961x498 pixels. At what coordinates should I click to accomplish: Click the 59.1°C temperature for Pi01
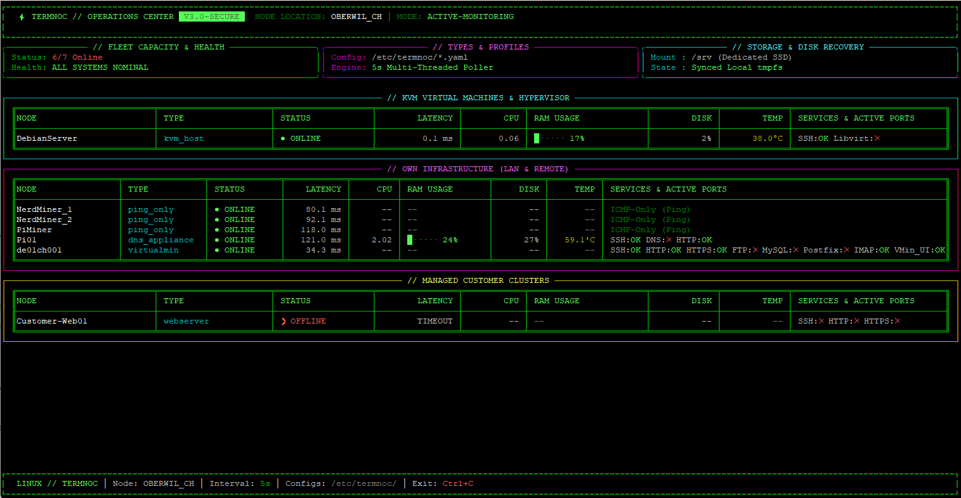click(x=580, y=240)
